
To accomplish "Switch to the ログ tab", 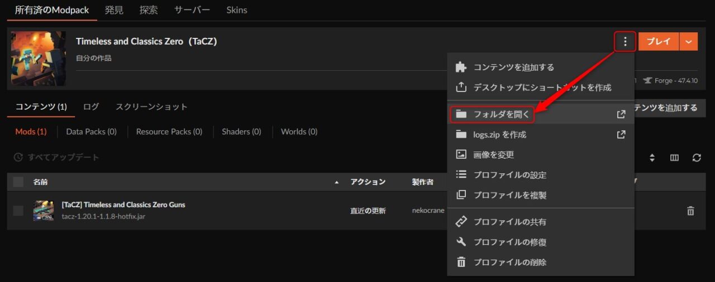I will tap(91, 107).
